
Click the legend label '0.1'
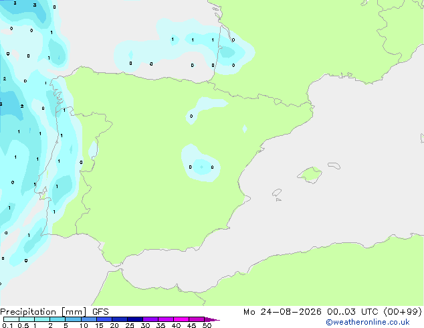tap(7, 325)
